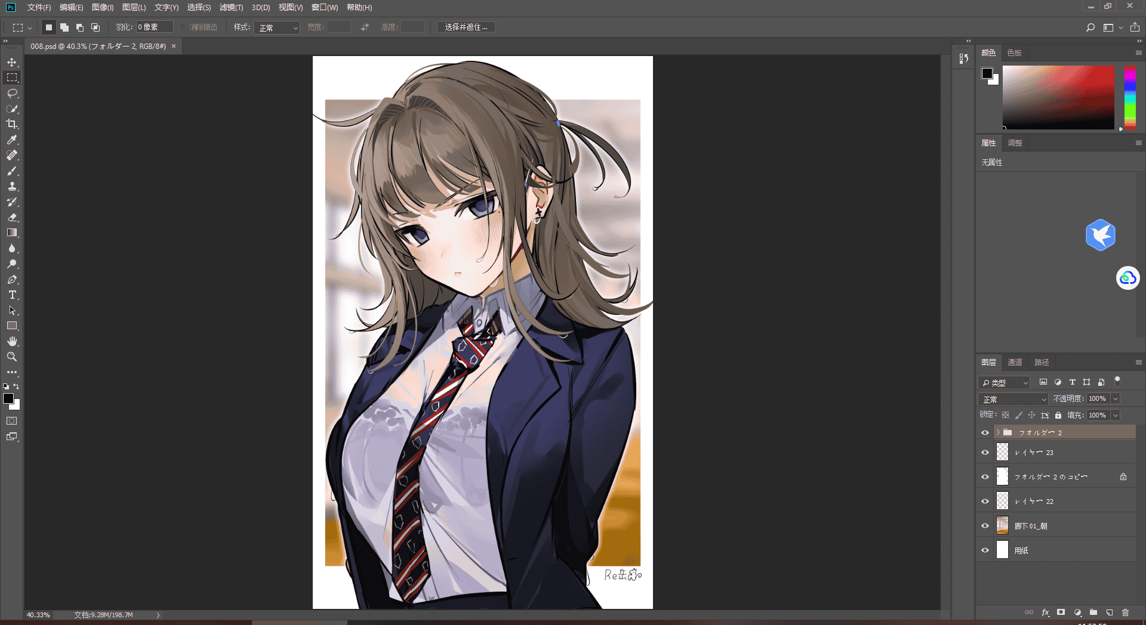Select the Zoom tool
Screen dimensions: 1146x625
pos(12,357)
